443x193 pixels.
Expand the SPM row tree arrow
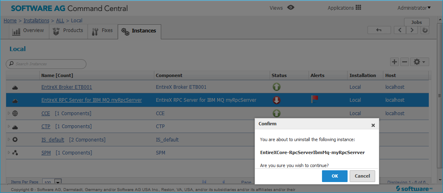[x=9, y=152]
